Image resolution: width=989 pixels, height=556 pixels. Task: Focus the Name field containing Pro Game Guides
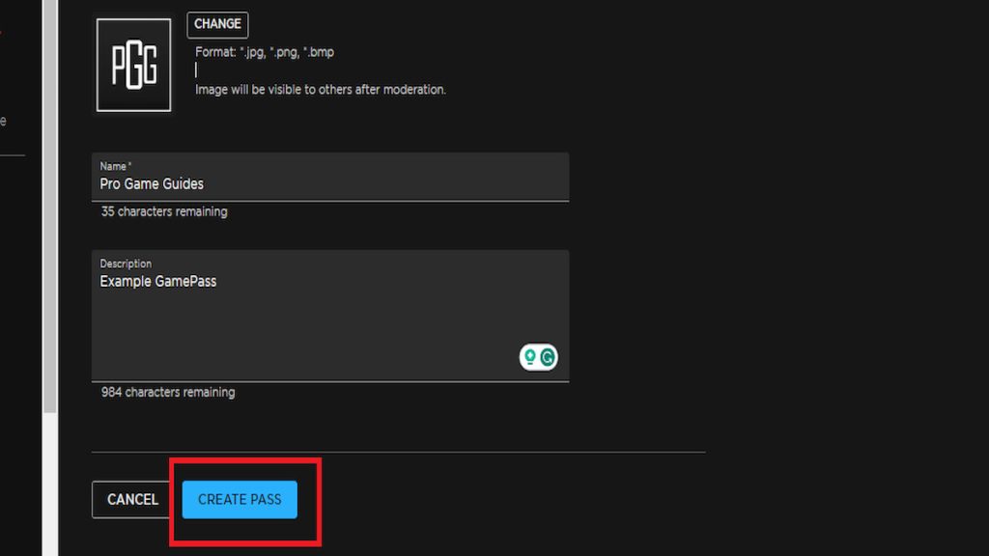(x=330, y=178)
